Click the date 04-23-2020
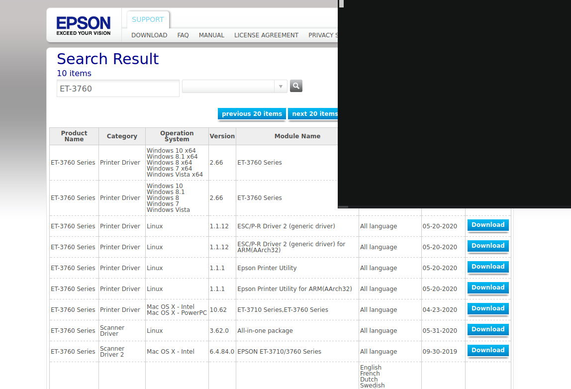571x389 pixels. point(440,309)
